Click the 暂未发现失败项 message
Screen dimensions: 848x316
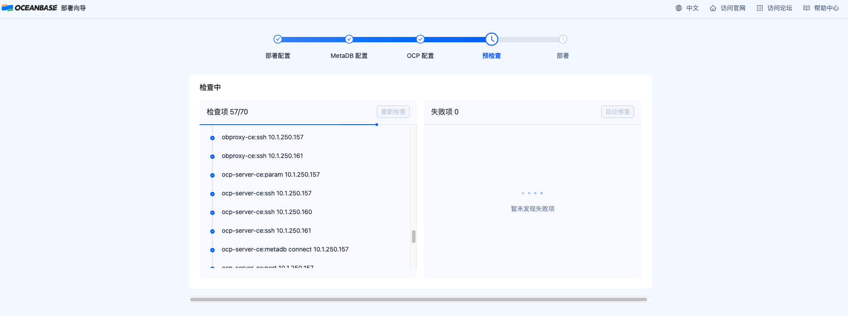pos(533,209)
